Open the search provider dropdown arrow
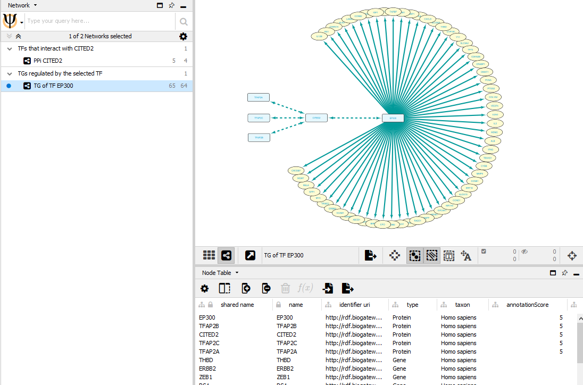This screenshot has width=583, height=385. 22,23
